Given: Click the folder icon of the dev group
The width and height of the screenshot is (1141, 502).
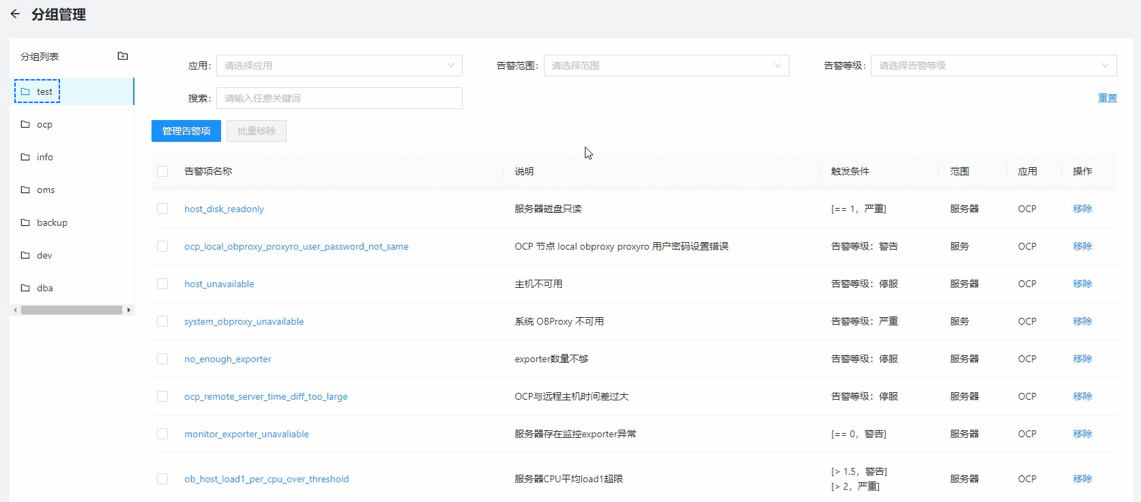Looking at the screenshot, I should 25,255.
